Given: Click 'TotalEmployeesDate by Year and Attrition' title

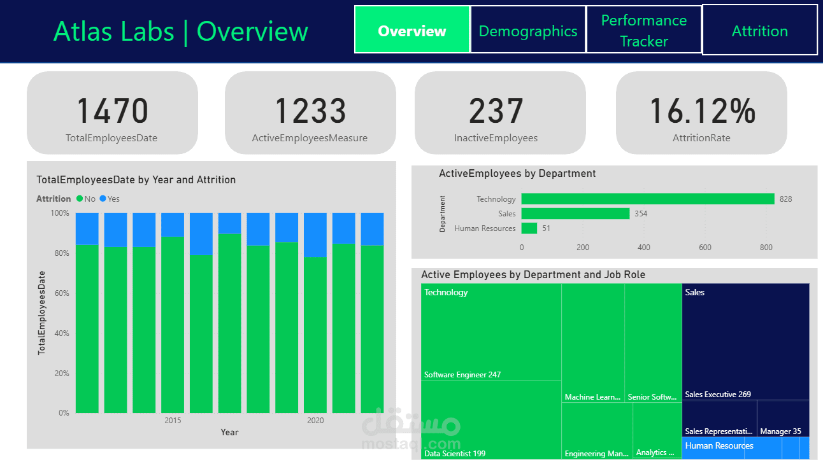Looking at the screenshot, I should coord(136,179).
